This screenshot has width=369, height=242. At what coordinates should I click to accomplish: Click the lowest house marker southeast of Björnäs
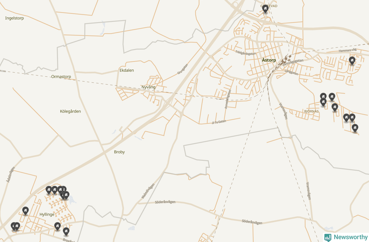point(355,128)
